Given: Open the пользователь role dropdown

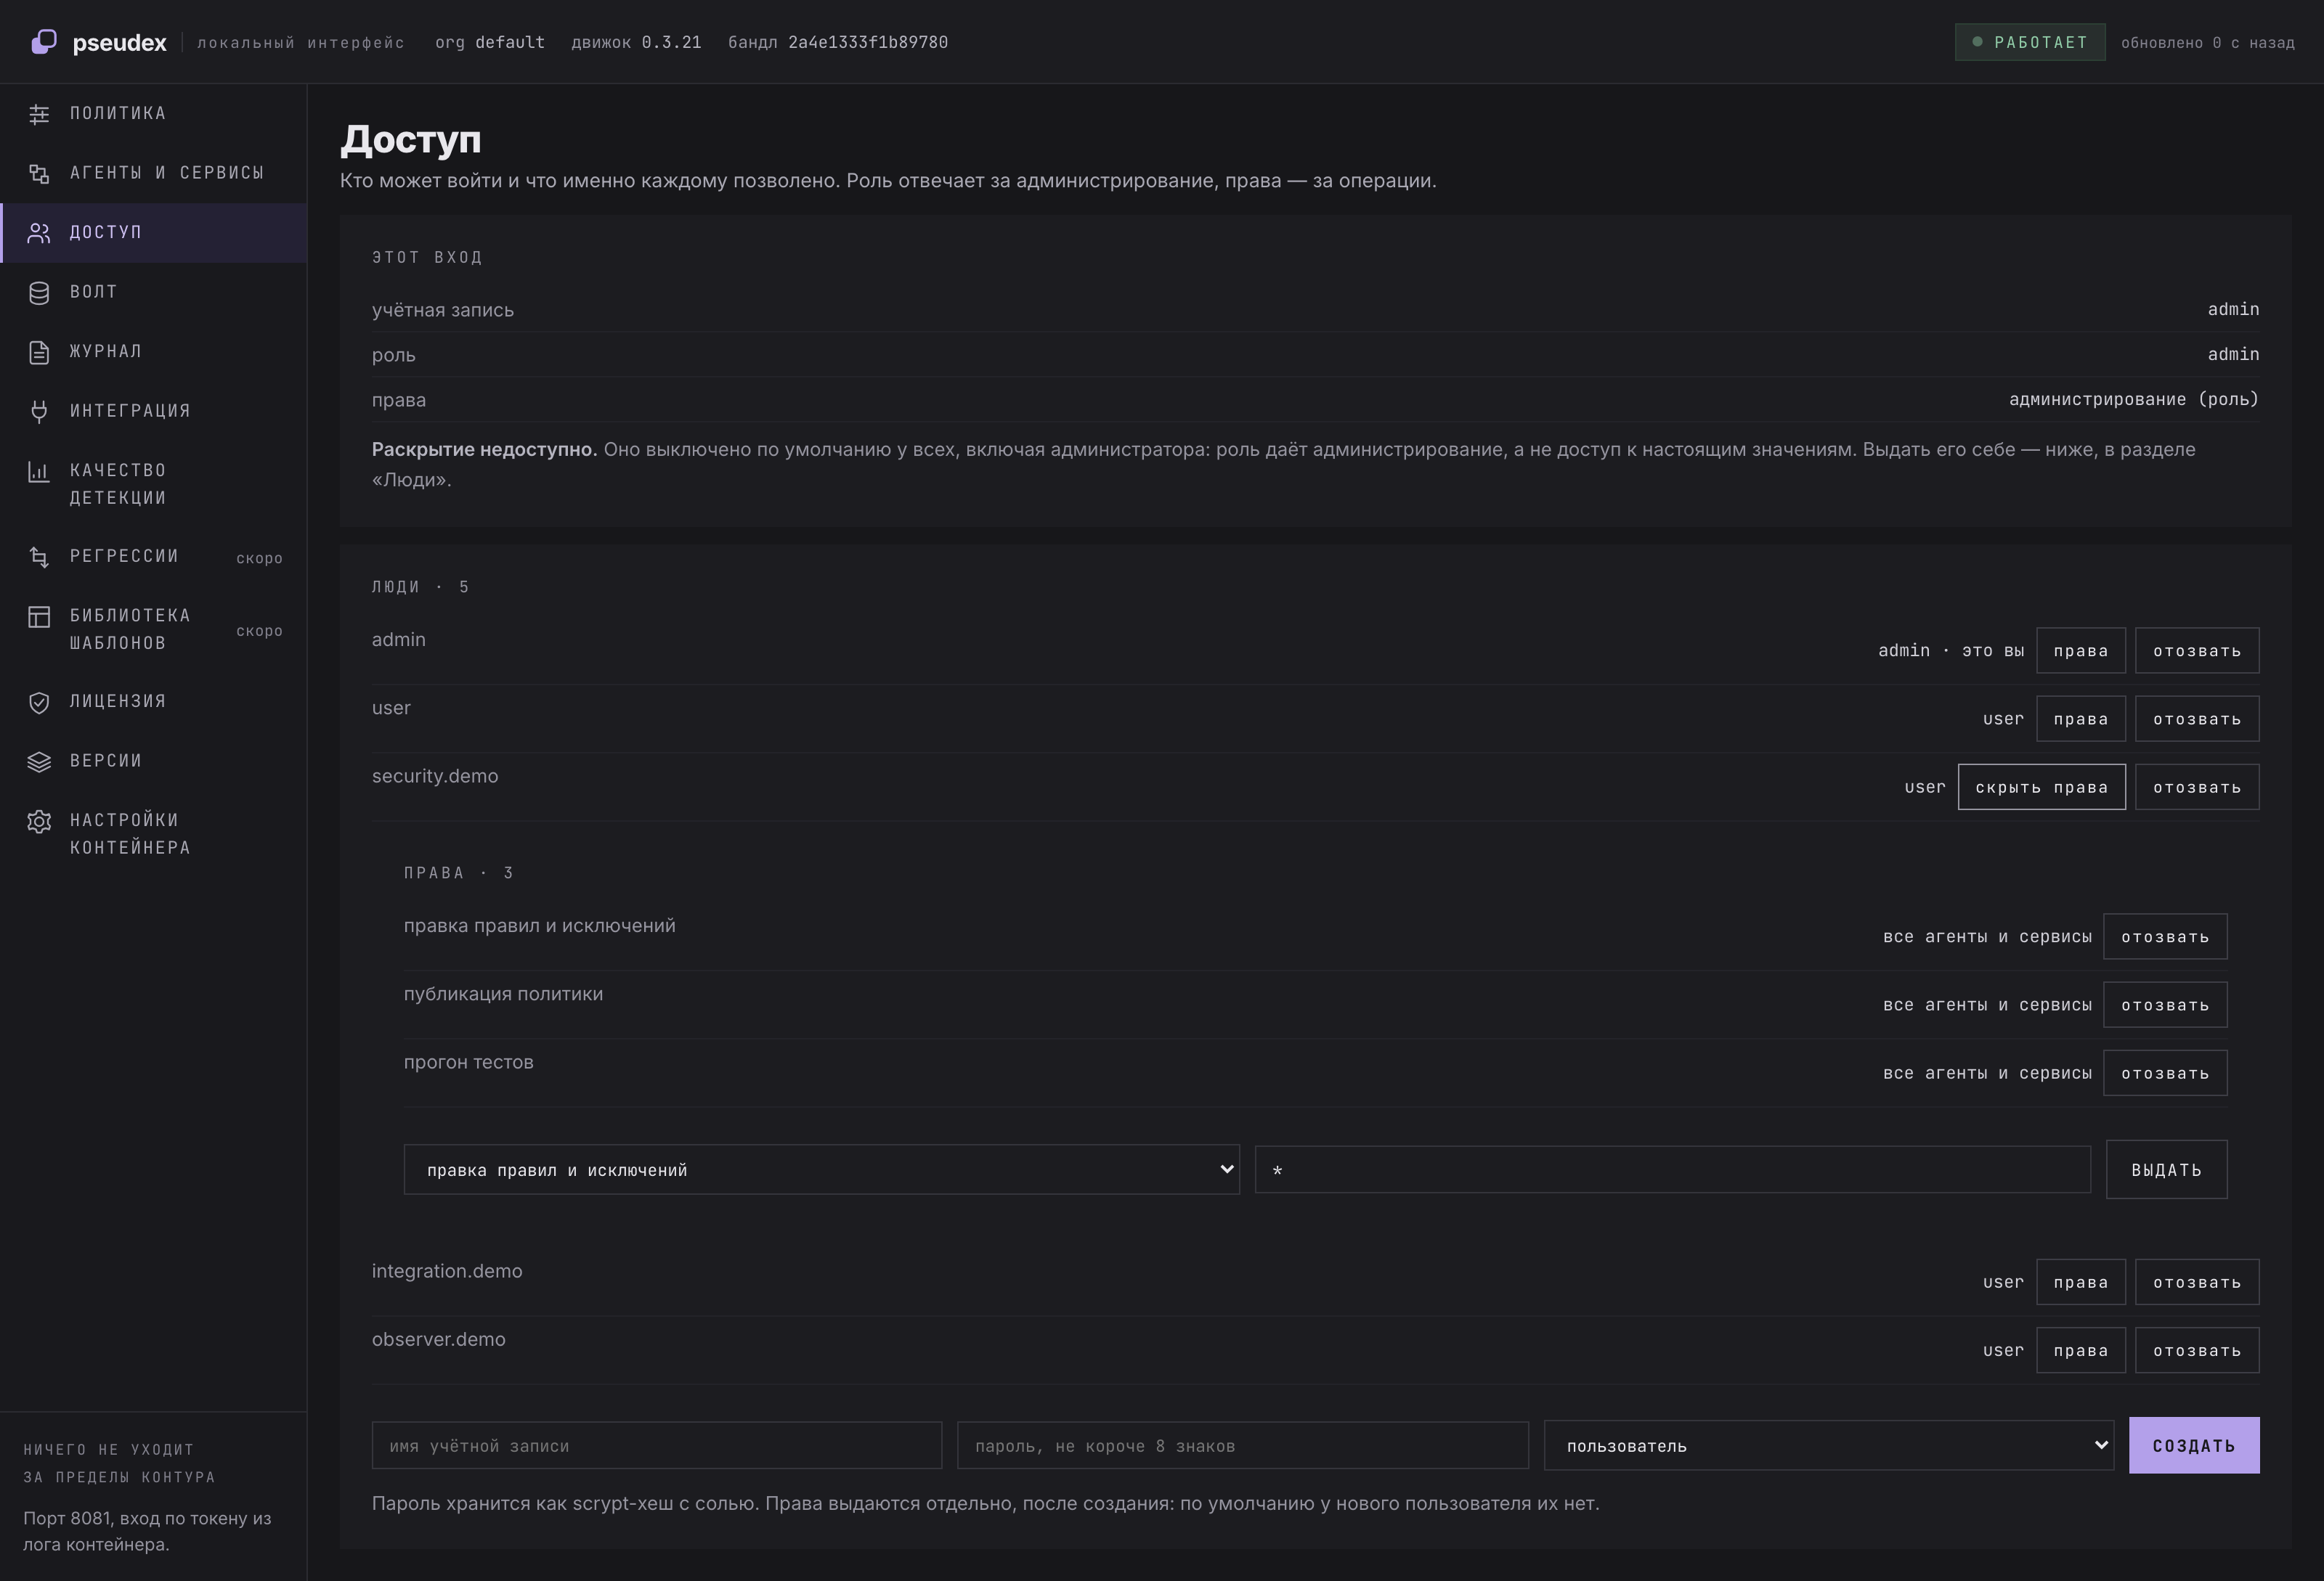Looking at the screenshot, I should click(1829, 1446).
